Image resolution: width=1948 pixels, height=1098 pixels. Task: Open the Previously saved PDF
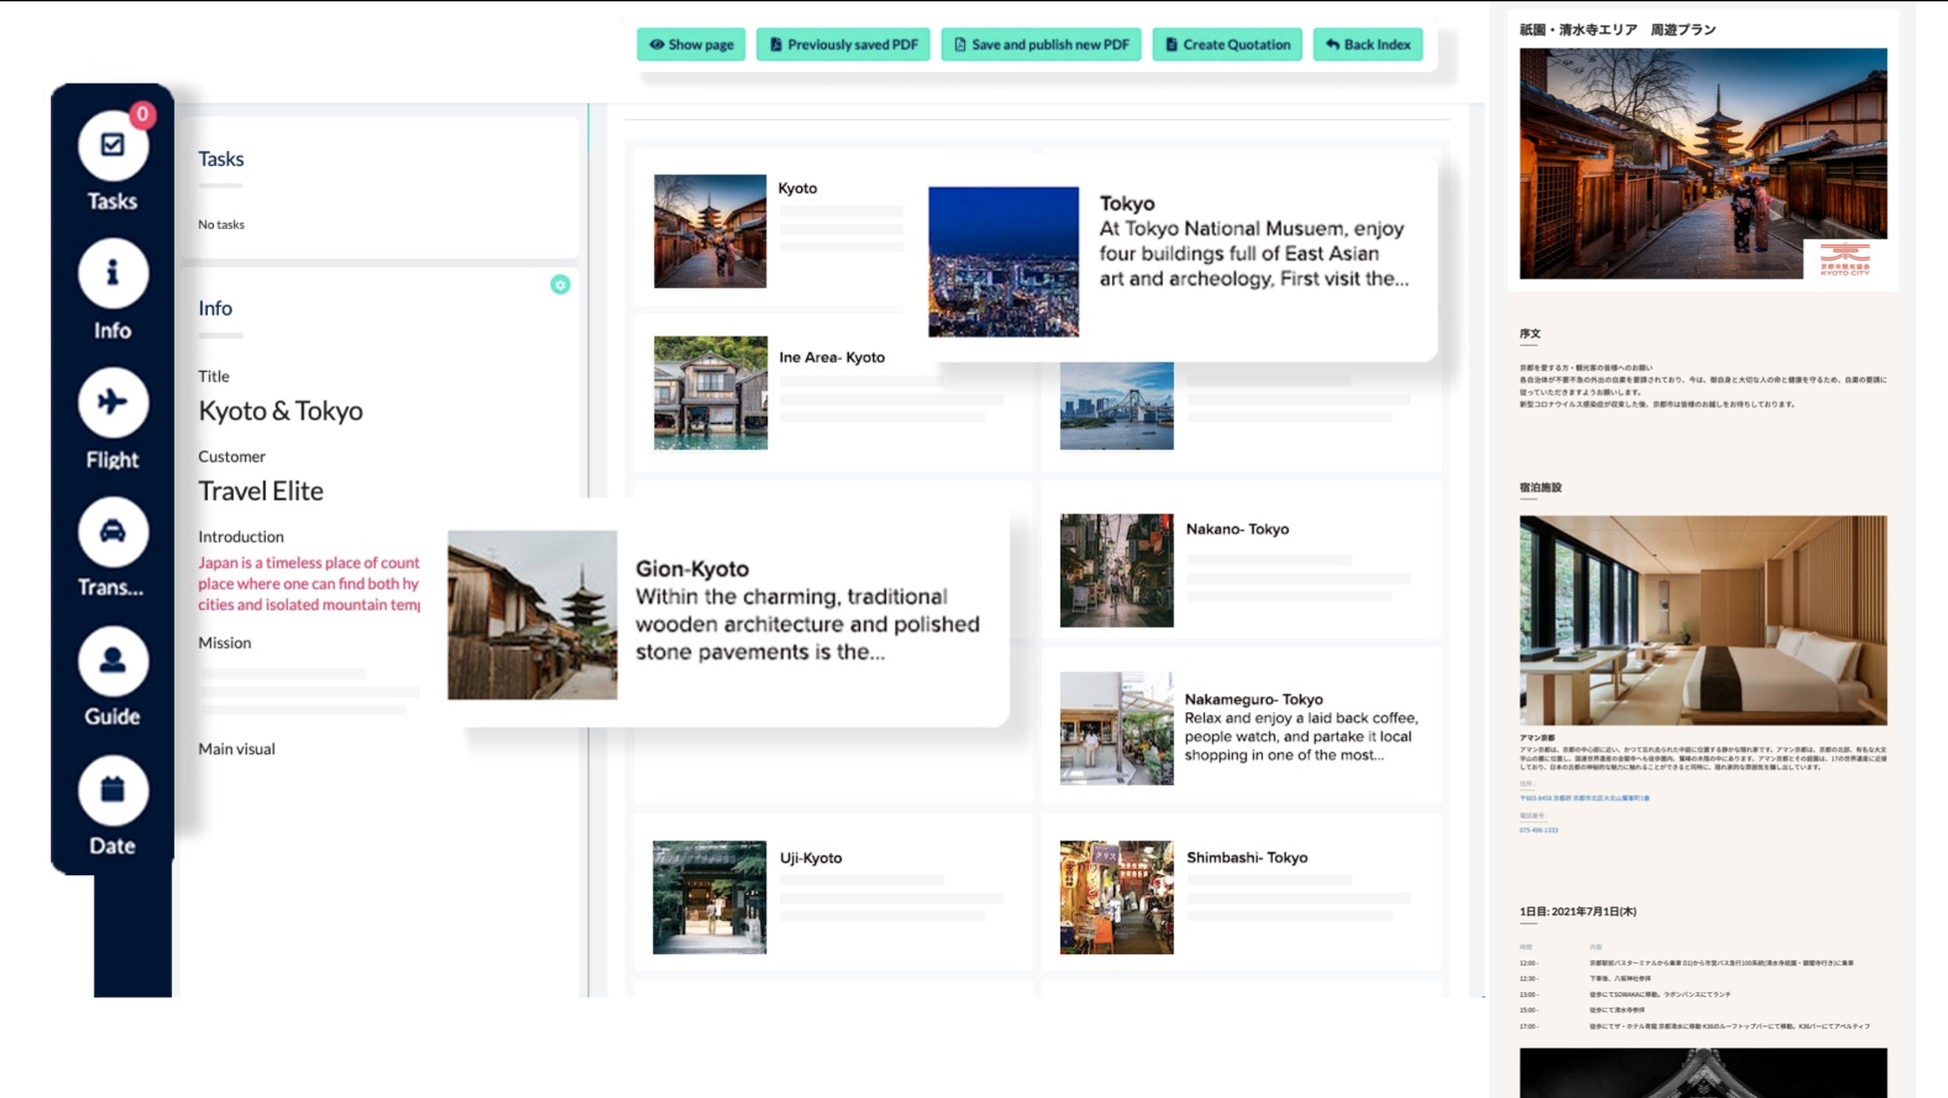point(844,44)
